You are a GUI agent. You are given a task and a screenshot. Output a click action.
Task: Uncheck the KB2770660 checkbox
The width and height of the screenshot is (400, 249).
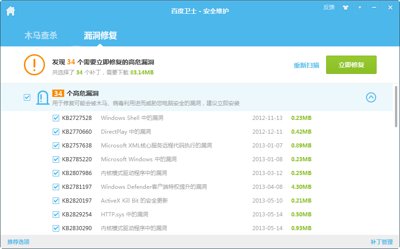coord(56,132)
